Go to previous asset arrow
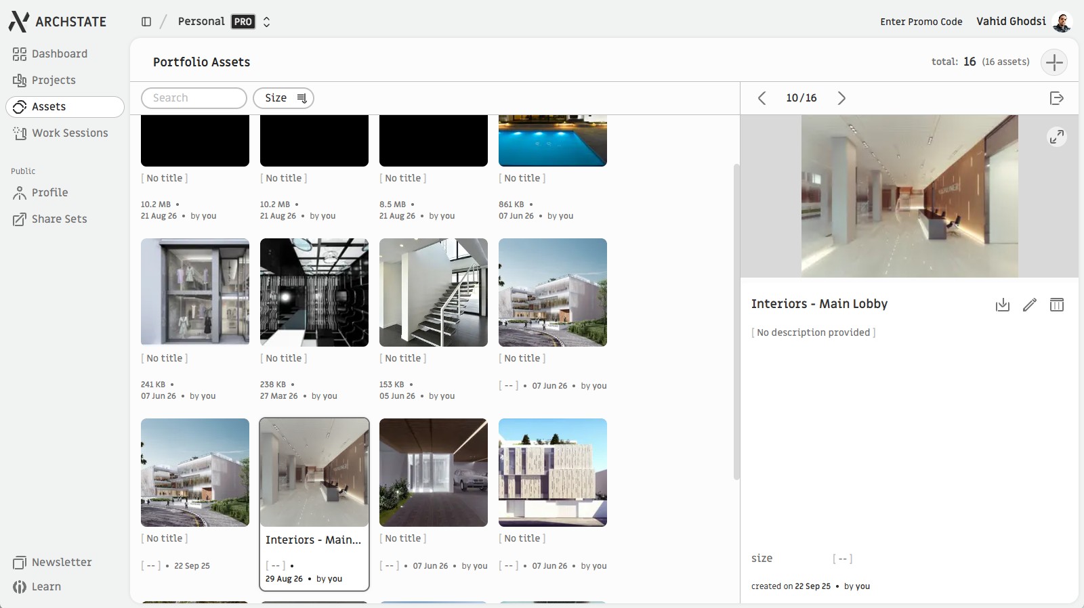 pos(762,98)
